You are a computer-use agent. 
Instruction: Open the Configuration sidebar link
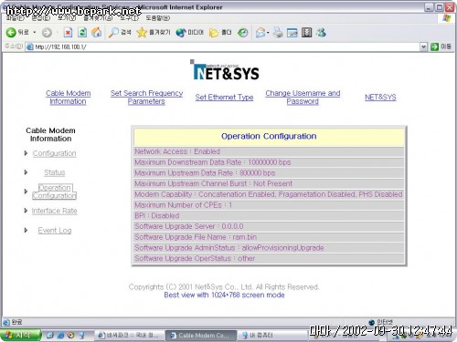pos(55,153)
